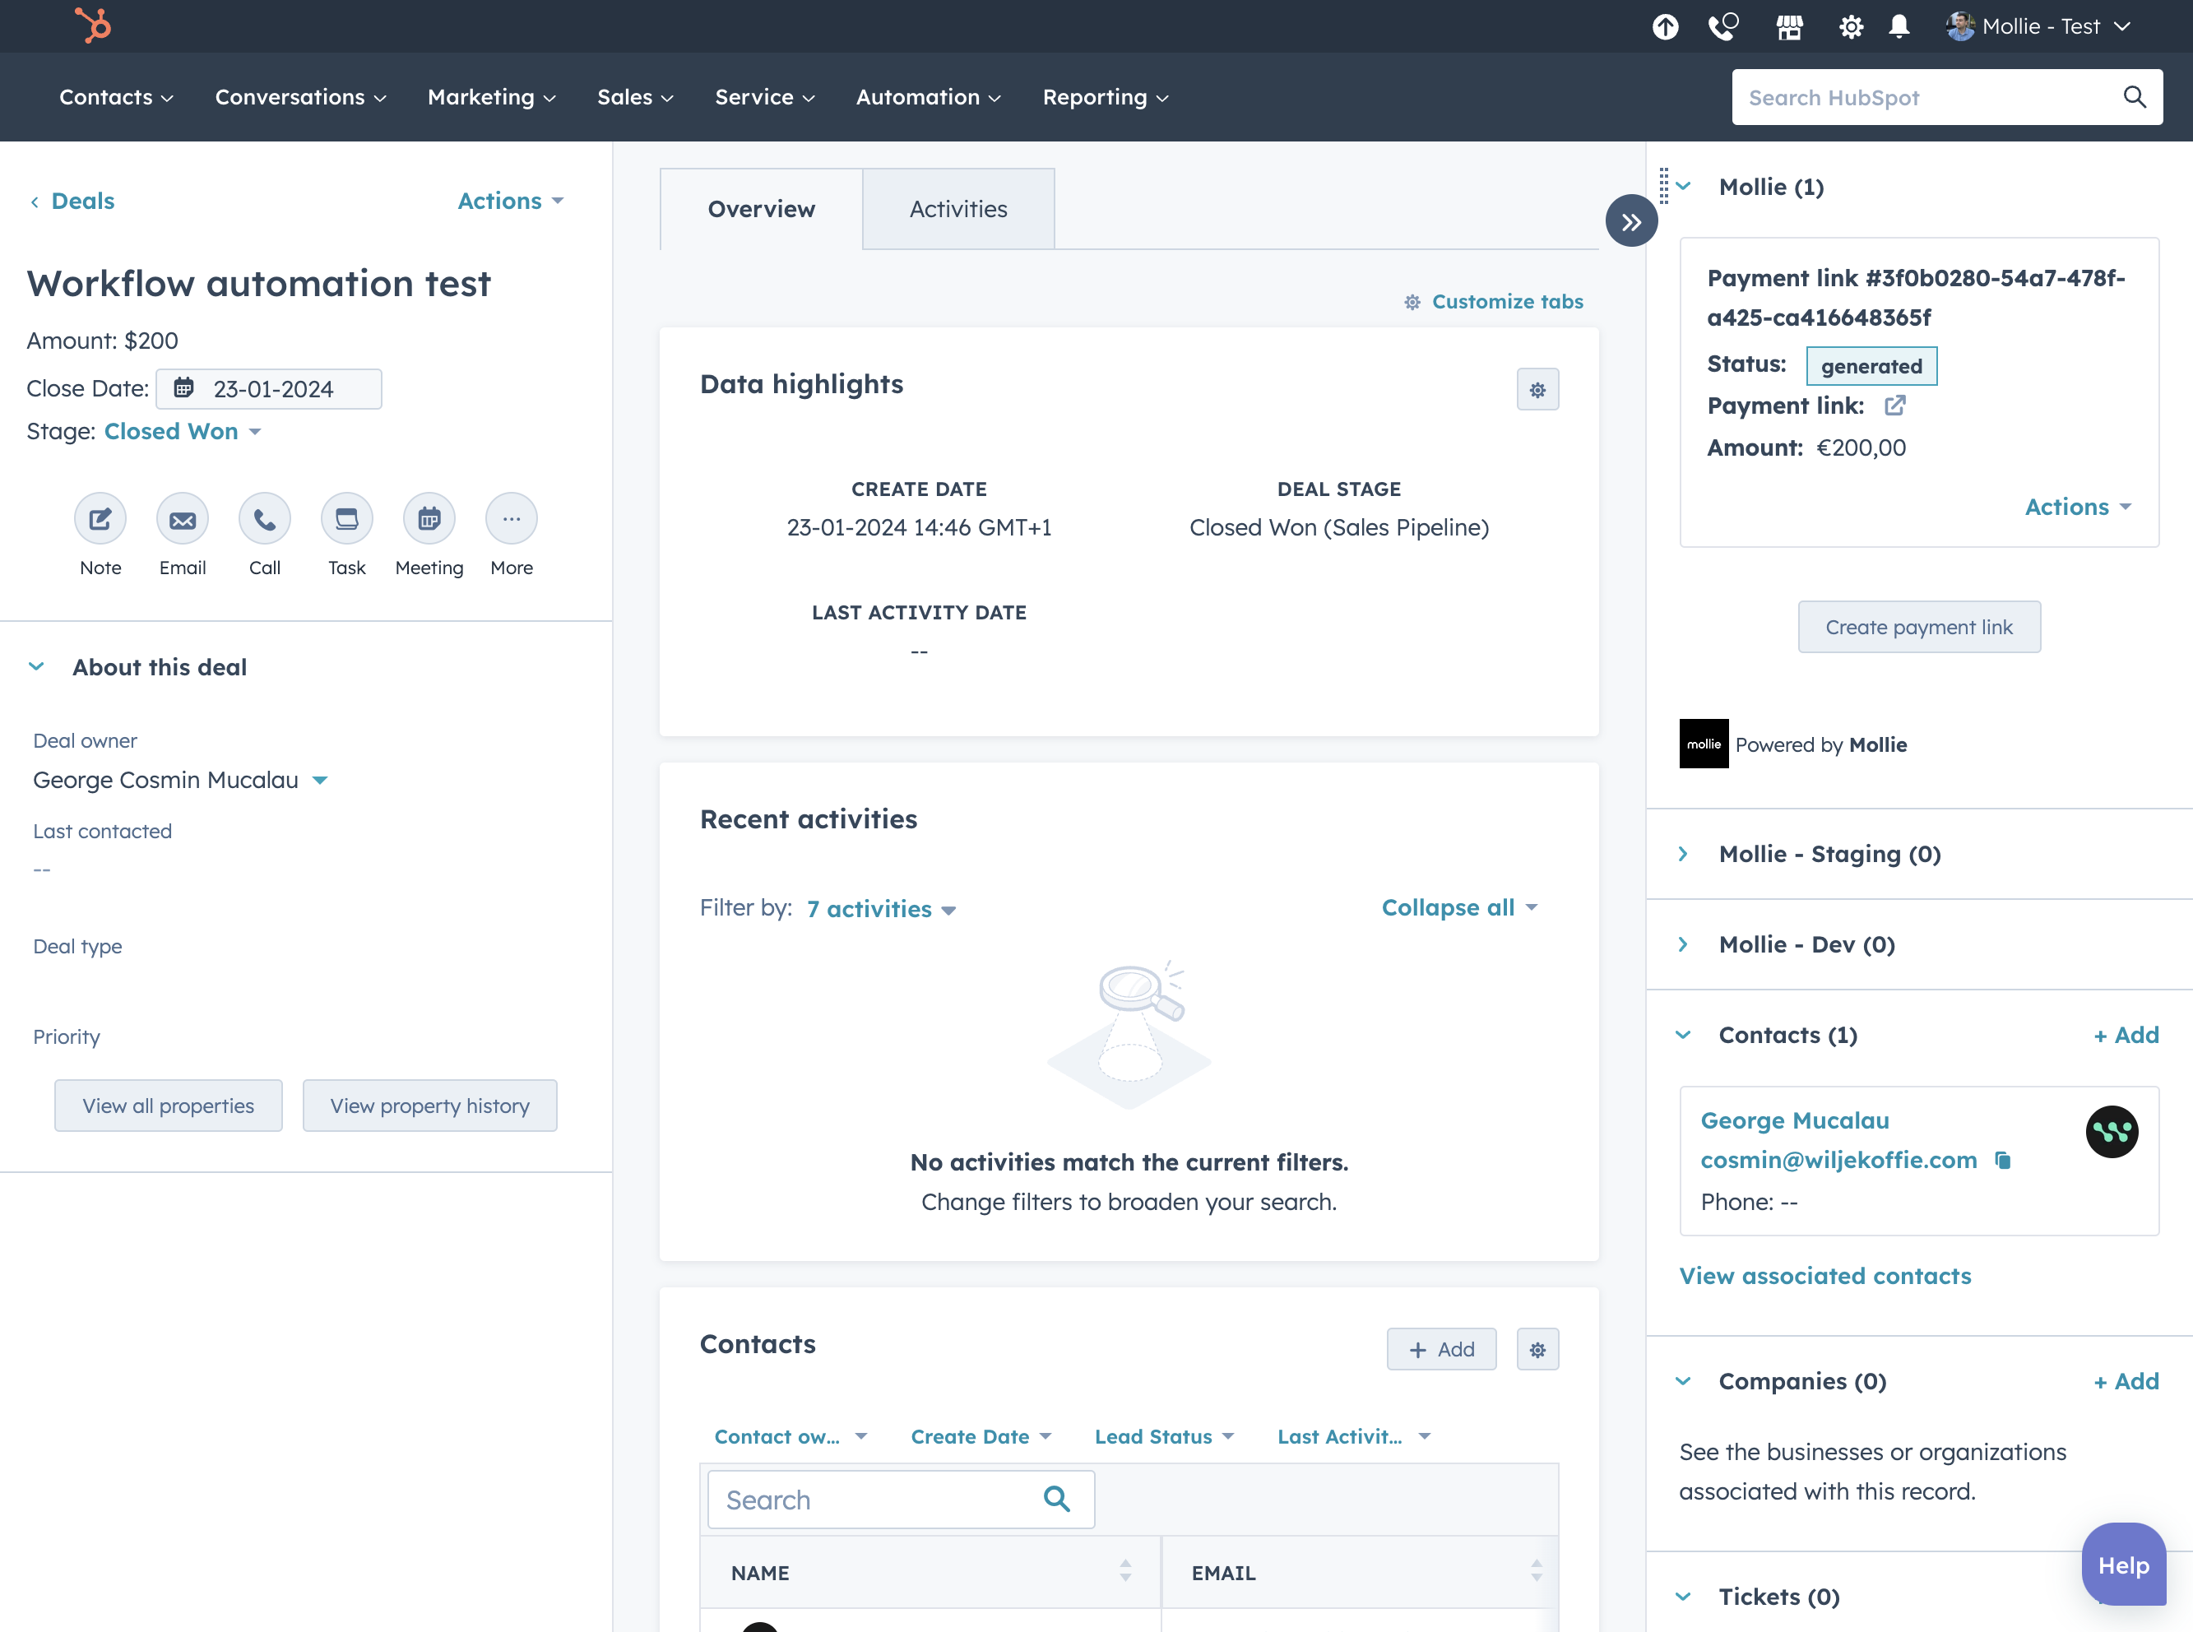Schedule a Meeting with the calendar icon
This screenshot has width=2193, height=1632.
(429, 519)
